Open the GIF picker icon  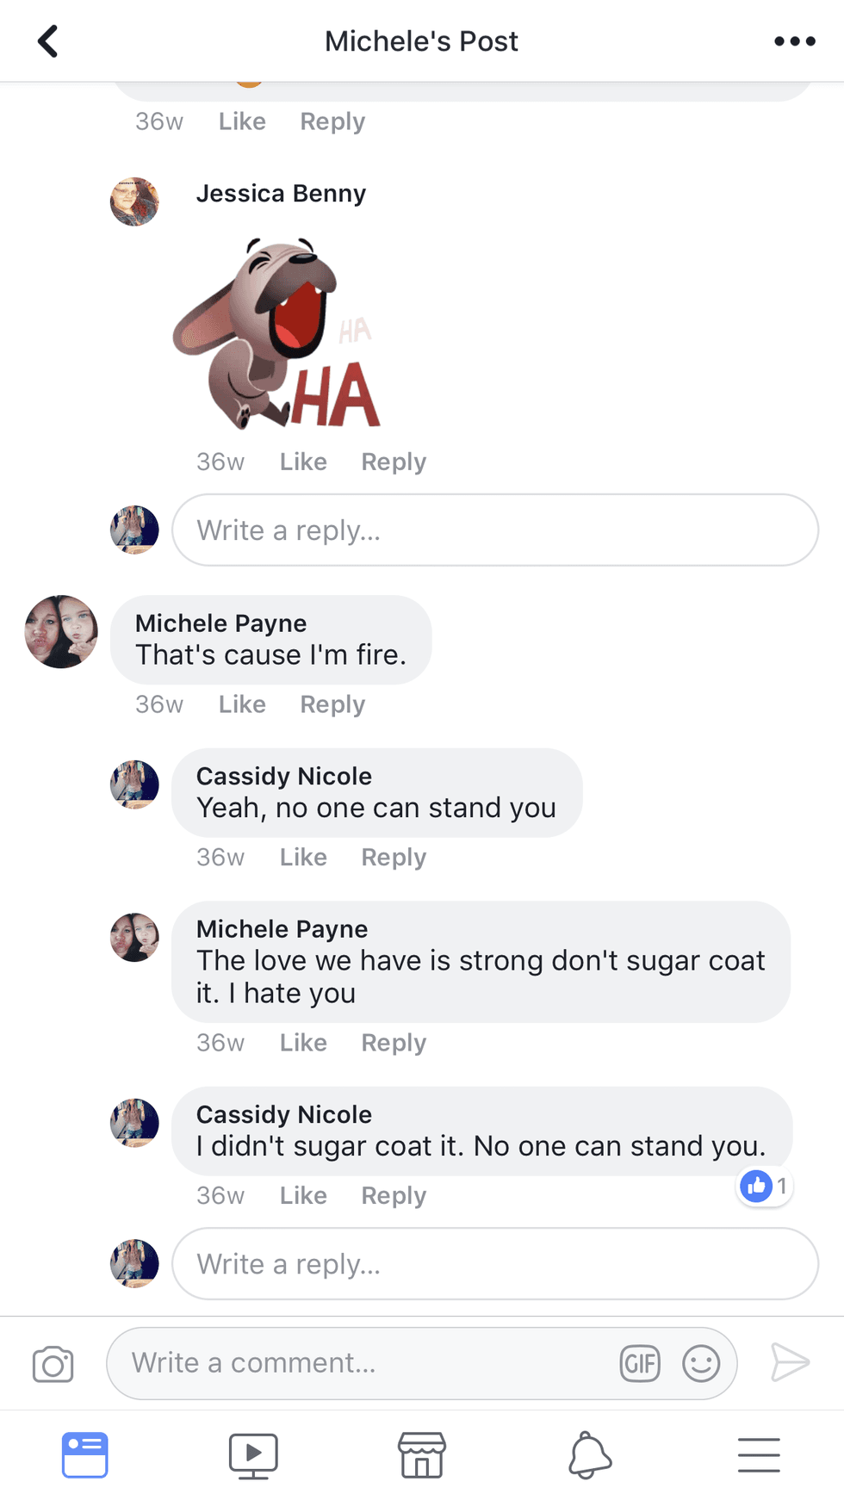[640, 1363]
